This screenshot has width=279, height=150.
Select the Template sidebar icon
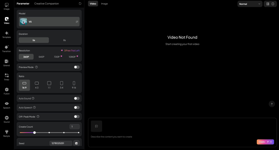click(6, 34)
